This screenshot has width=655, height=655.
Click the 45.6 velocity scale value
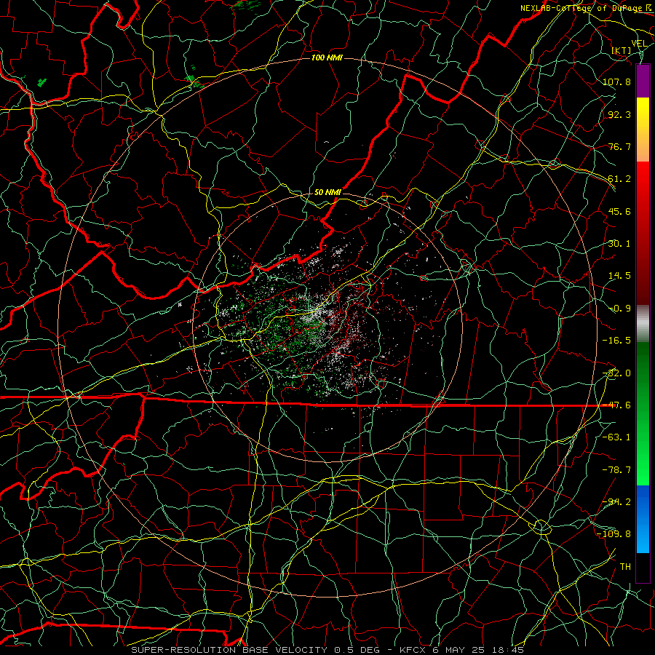coord(619,211)
